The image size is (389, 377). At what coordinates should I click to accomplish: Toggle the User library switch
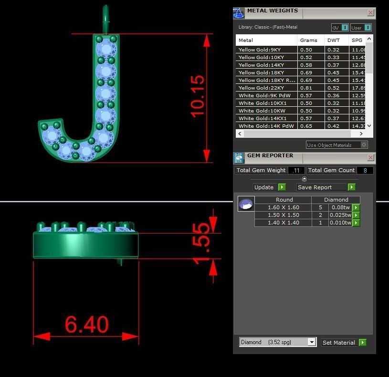(368, 28)
